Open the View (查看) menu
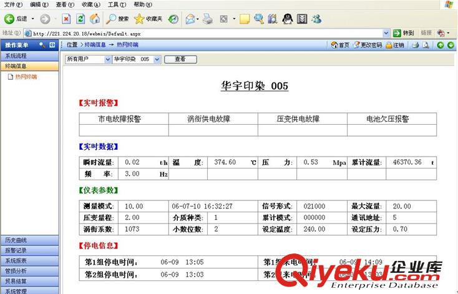 (x=65, y=4)
